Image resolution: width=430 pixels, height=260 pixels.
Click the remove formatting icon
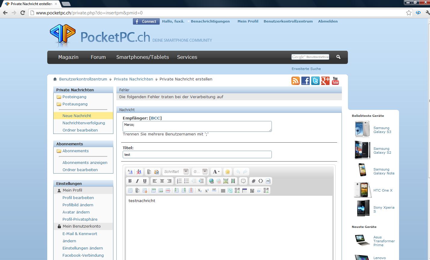coord(139,172)
